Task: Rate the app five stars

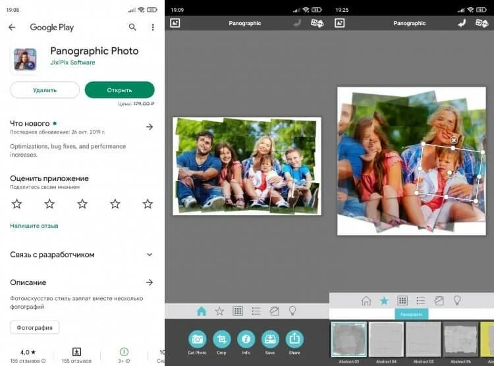Action: pyautogui.click(x=148, y=204)
